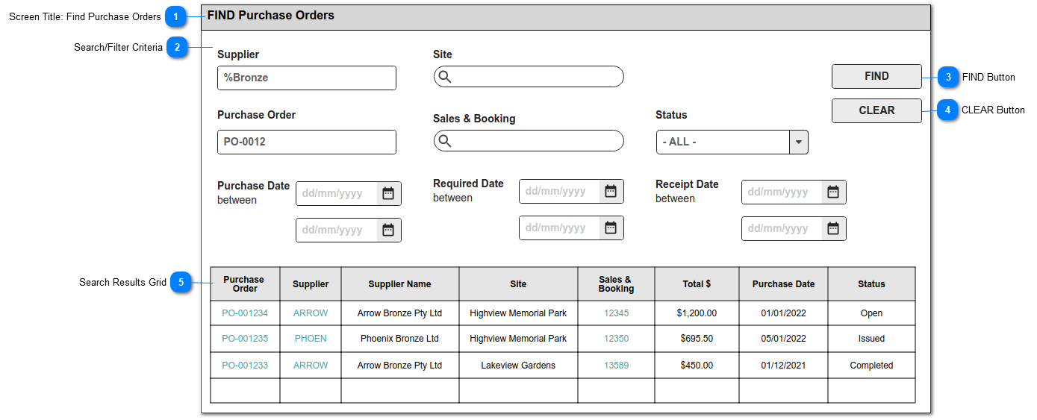The width and height of the screenshot is (1037, 420).
Task: Open sales booking 12345 link
Action: click(616, 313)
